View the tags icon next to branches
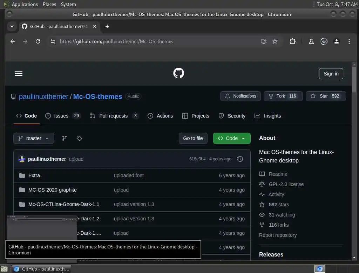 click(x=79, y=138)
